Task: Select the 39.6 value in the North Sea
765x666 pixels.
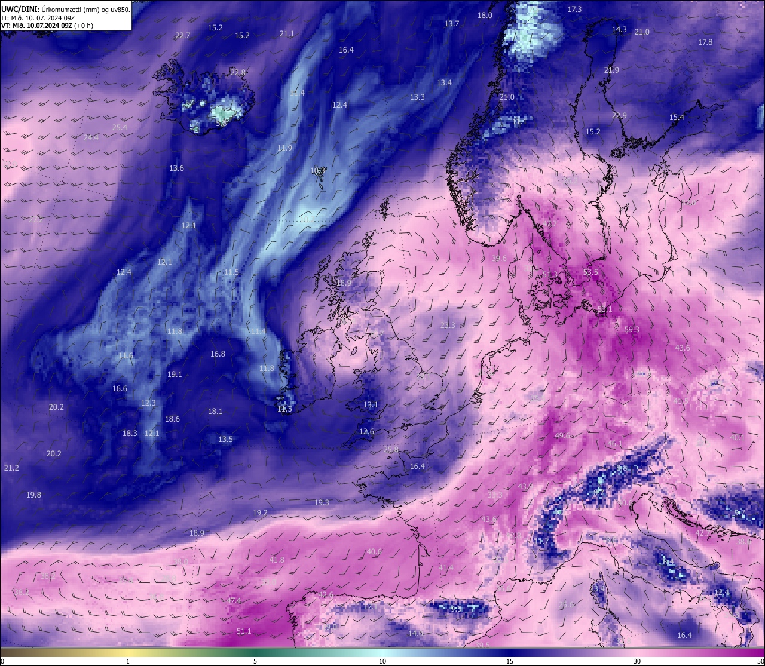Action: 499,259
